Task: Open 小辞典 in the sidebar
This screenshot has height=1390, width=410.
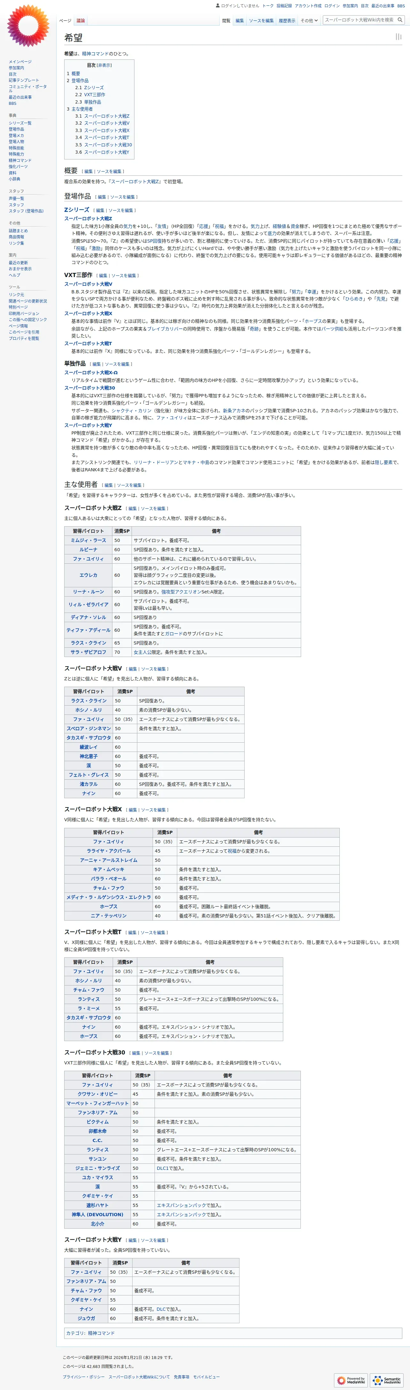Action: 14,179
